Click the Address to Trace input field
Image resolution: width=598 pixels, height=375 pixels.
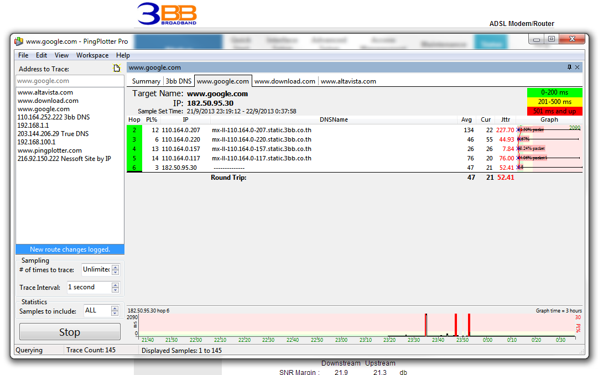pyautogui.click(x=70, y=81)
